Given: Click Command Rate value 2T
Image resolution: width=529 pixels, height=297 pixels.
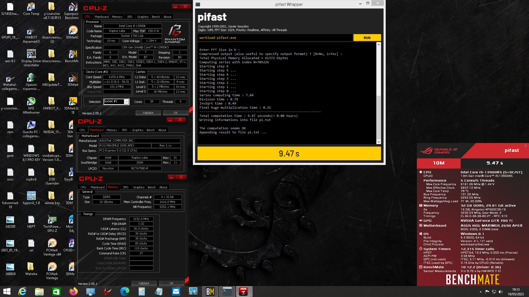Looking at the screenshot, I should point(141,253).
